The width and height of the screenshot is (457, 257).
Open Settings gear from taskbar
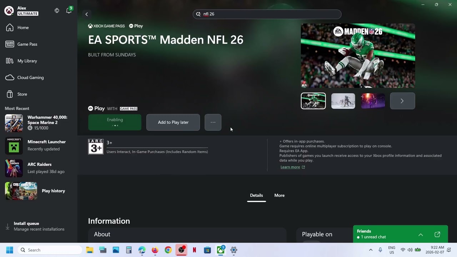[x=233, y=250]
